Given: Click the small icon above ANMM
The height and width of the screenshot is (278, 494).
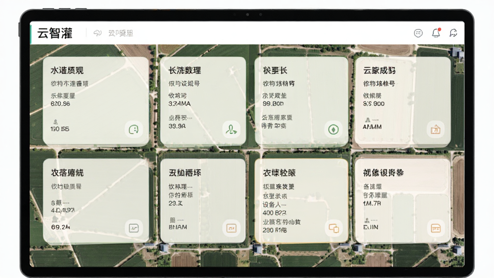Looking at the screenshot, I should pos(367,120).
